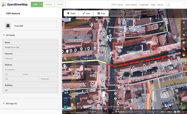
Task: Open the Map Data panel icon
Action: click(x=184, y=49)
